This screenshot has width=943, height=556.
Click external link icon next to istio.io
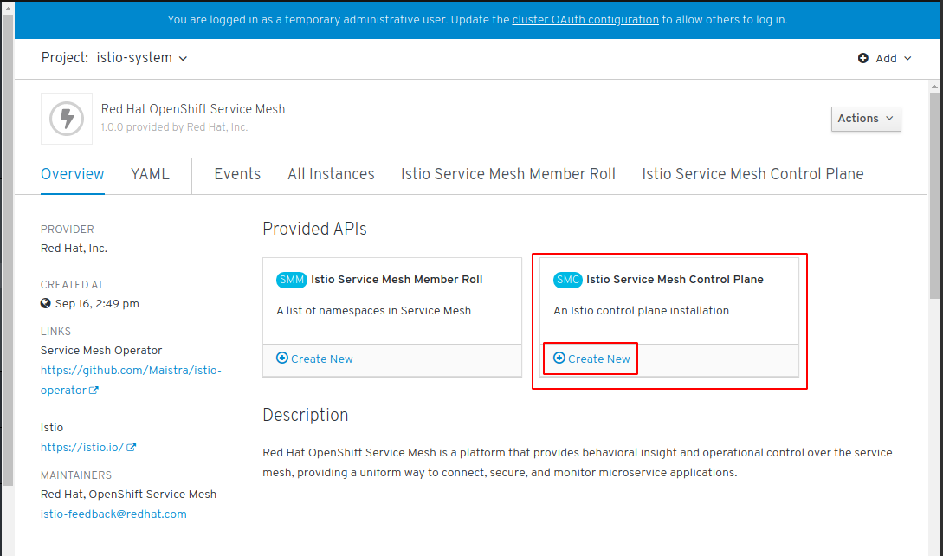pyautogui.click(x=131, y=447)
